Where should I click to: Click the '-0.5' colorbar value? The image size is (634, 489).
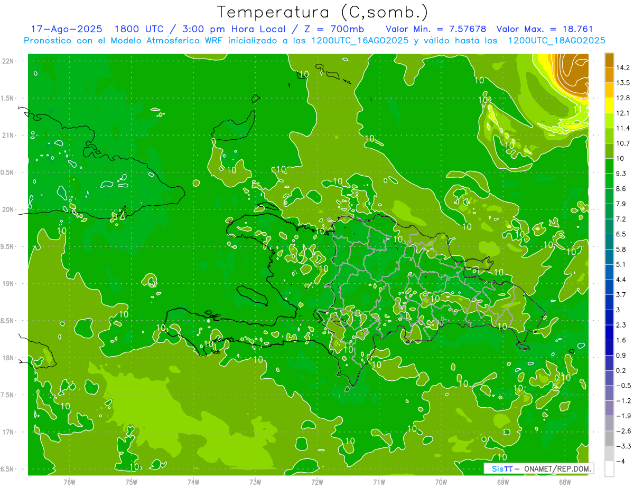pyautogui.click(x=623, y=386)
